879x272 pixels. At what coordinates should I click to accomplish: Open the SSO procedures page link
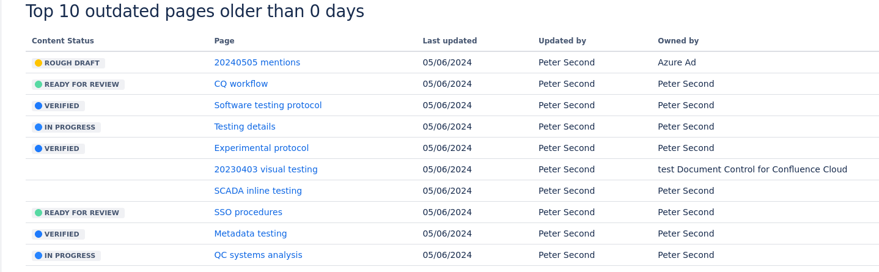(248, 212)
